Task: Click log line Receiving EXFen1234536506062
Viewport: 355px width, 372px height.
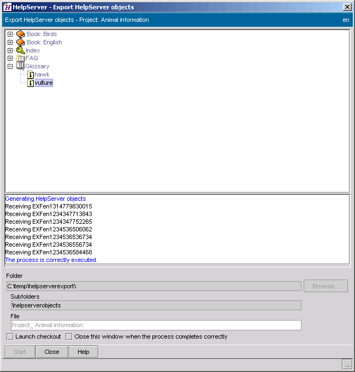Action: pyautogui.click(x=49, y=229)
